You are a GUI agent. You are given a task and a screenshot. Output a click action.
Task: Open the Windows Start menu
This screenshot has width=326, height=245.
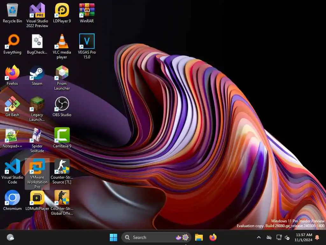(x=113, y=237)
